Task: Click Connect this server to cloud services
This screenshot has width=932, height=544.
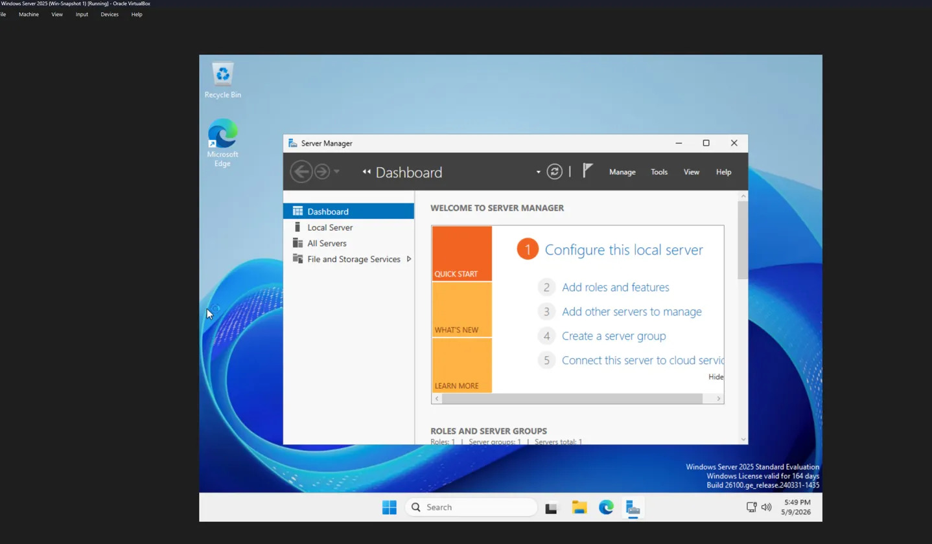Action: (x=642, y=361)
